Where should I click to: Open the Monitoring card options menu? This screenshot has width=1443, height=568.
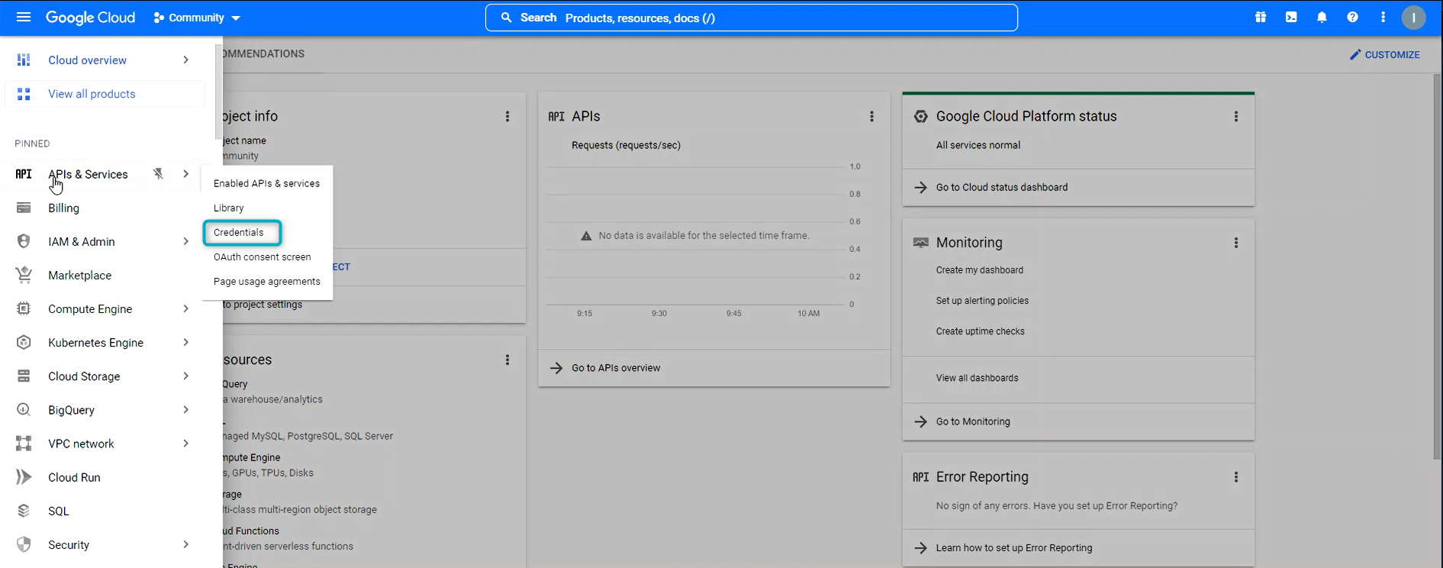[1236, 243]
